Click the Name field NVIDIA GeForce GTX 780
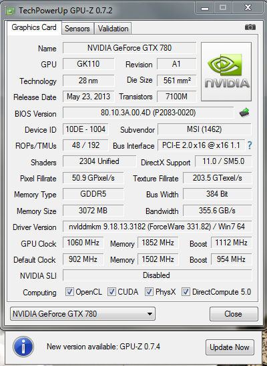The width and height of the screenshot is (267, 366). (x=129, y=48)
